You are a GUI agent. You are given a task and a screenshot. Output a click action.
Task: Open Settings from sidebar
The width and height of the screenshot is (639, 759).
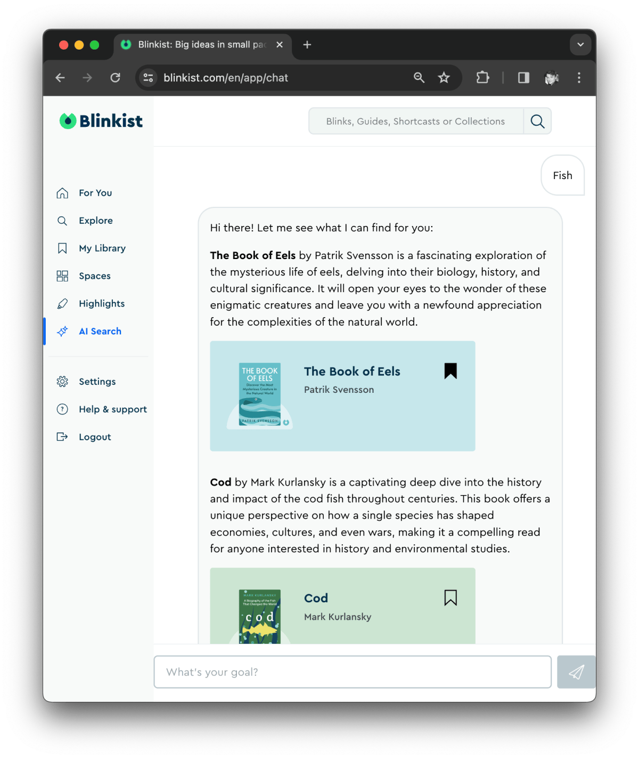tap(97, 382)
